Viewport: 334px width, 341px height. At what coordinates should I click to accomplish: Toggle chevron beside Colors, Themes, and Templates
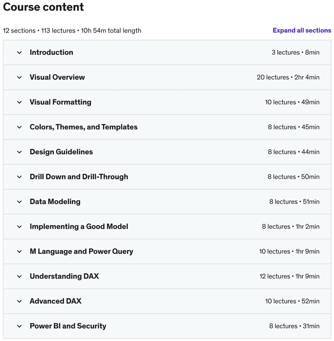click(19, 127)
